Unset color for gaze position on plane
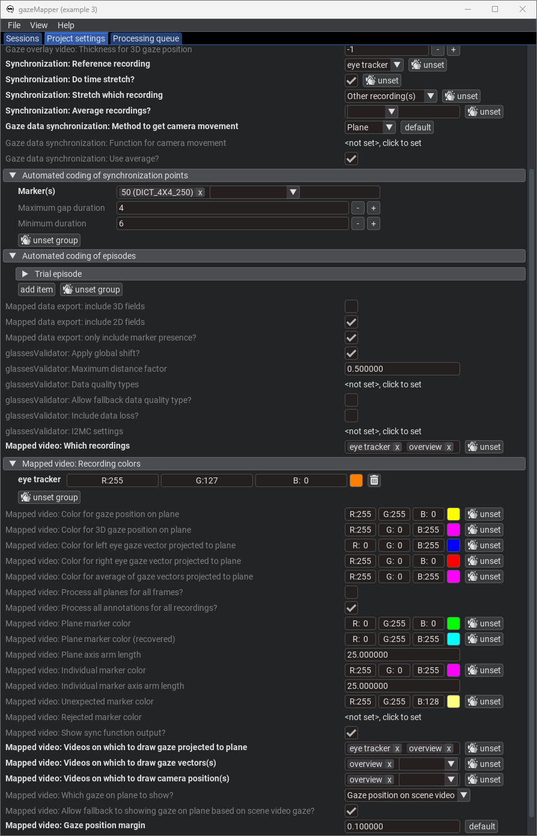The image size is (537, 836). [484, 514]
